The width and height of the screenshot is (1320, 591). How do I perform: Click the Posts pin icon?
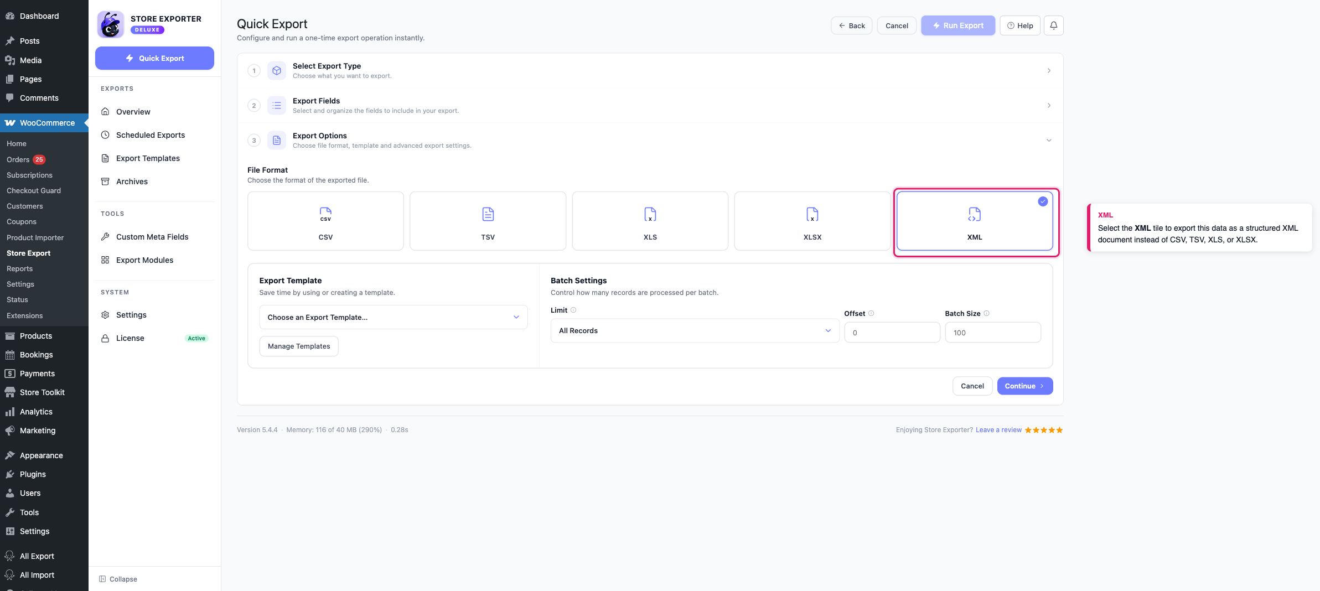click(x=10, y=41)
